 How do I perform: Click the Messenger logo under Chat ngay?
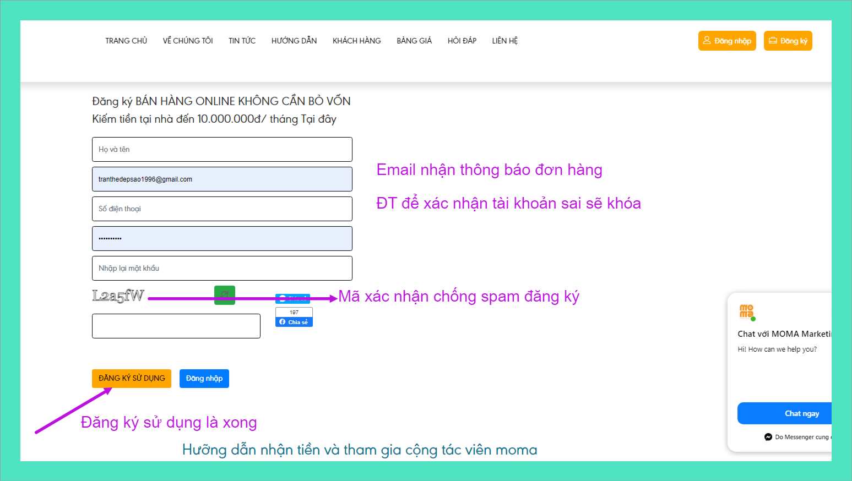point(768,437)
